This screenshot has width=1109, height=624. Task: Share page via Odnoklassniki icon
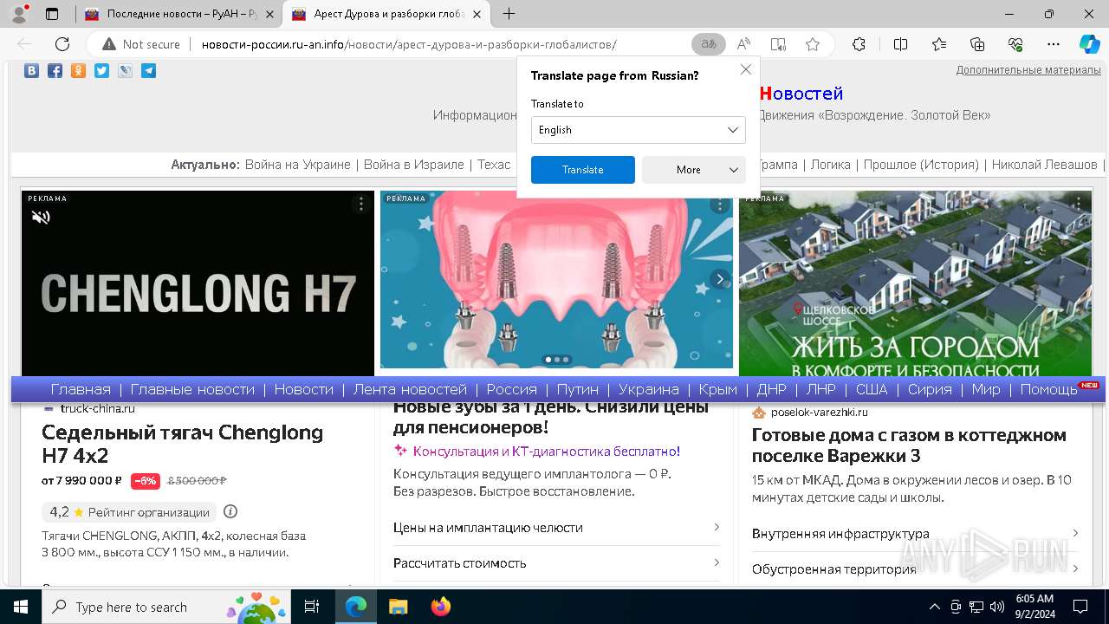click(78, 71)
